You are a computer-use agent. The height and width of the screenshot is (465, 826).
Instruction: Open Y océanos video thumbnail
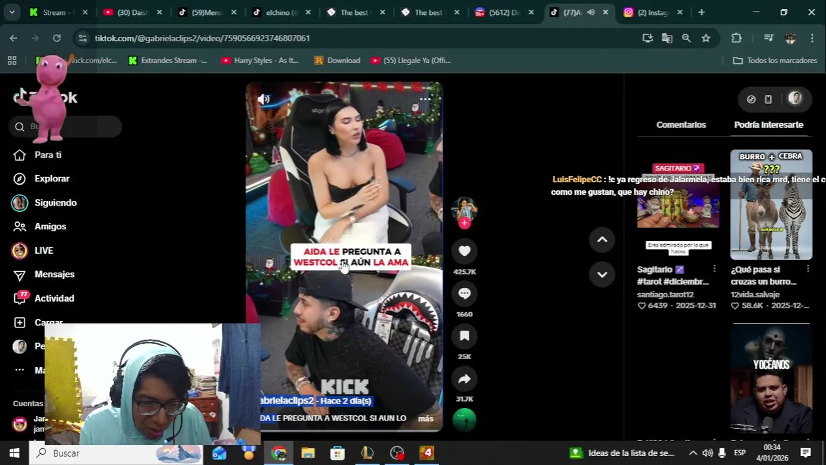coord(771,378)
